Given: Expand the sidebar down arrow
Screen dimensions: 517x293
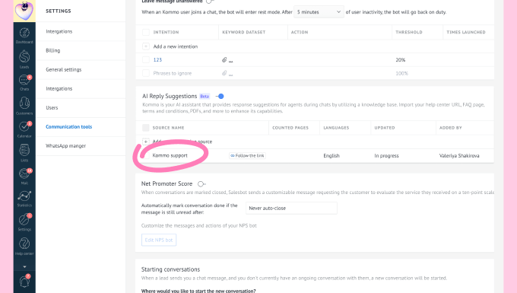Looking at the screenshot, I should 24,266.
